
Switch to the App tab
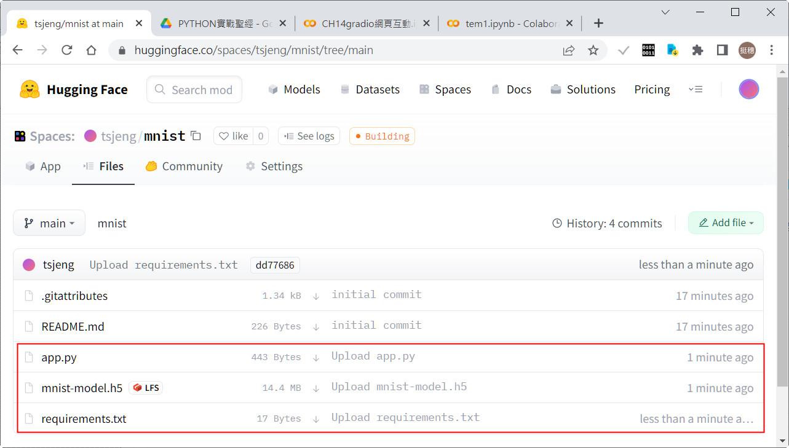tap(43, 167)
